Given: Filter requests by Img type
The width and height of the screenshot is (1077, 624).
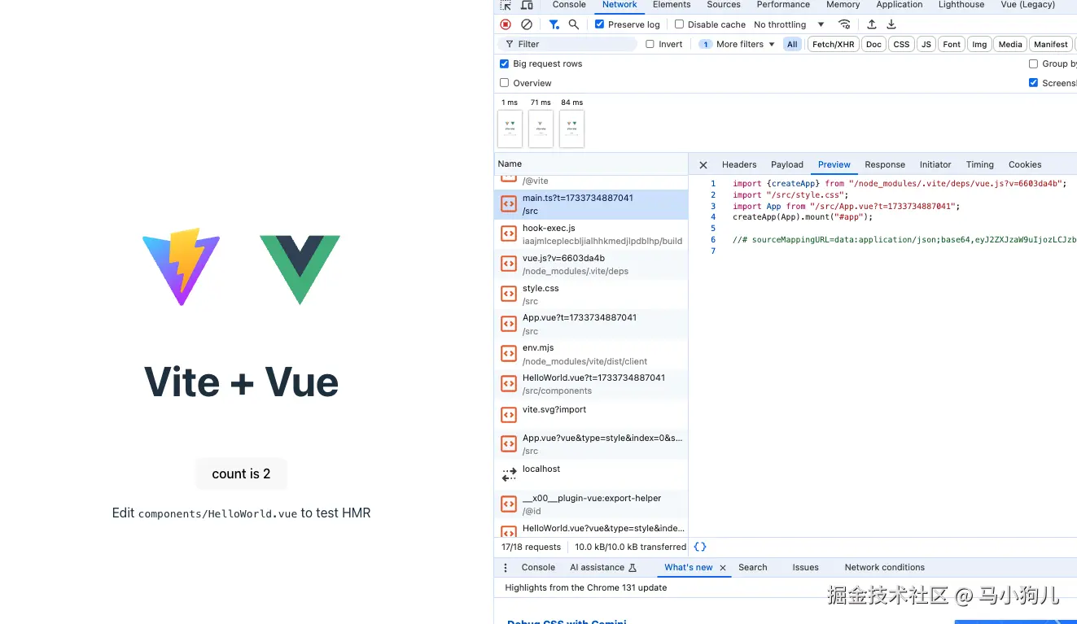Looking at the screenshot, I should coord(979,44).
